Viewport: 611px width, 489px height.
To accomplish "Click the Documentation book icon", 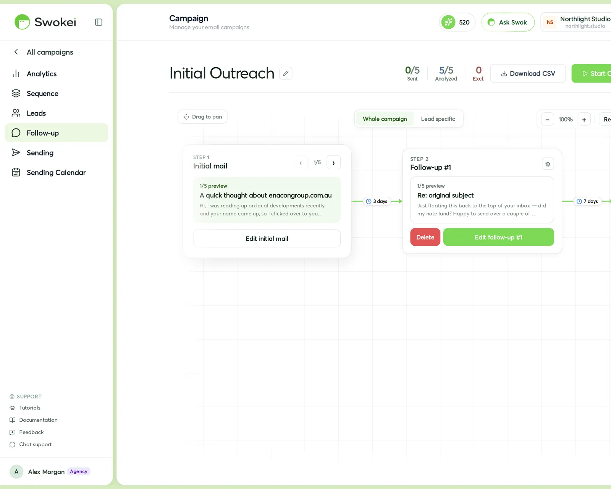I will 12,420.
